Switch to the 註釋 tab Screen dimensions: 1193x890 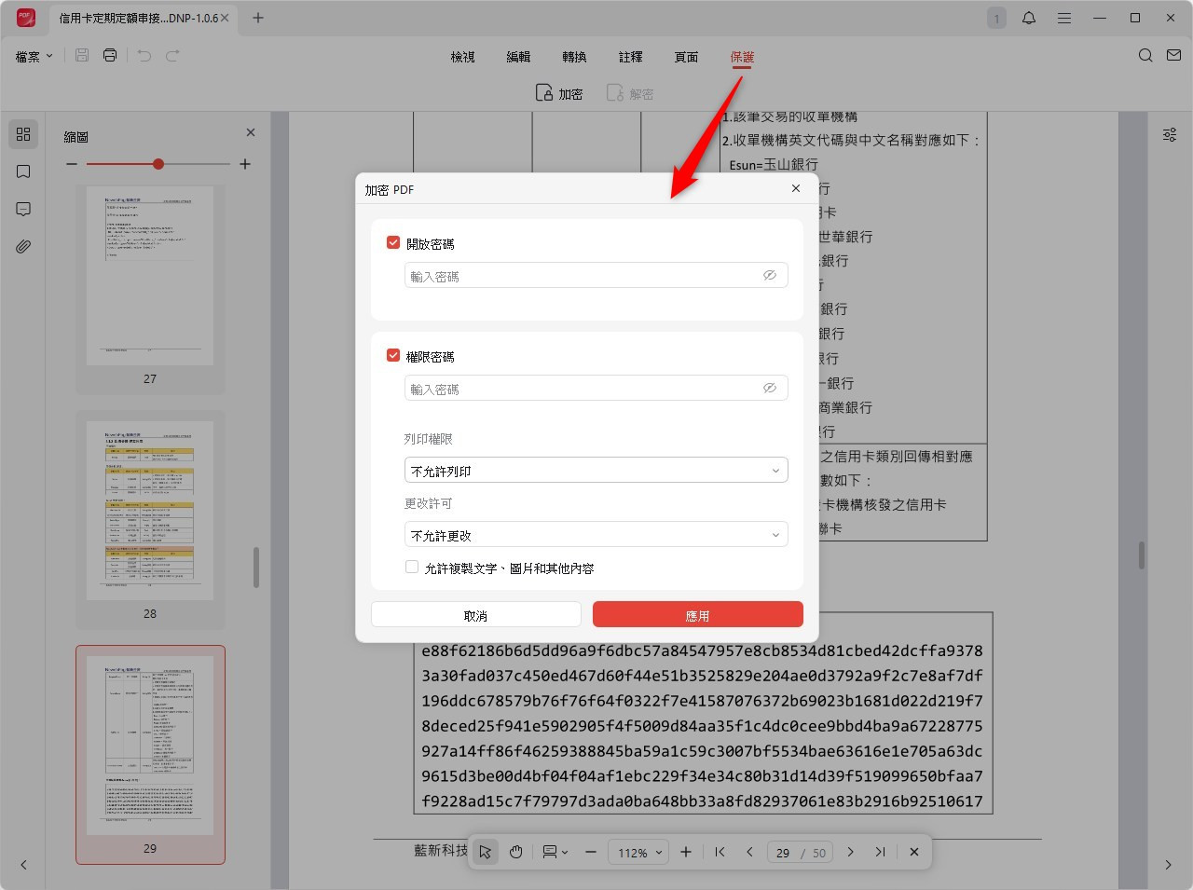coord(631,57)
